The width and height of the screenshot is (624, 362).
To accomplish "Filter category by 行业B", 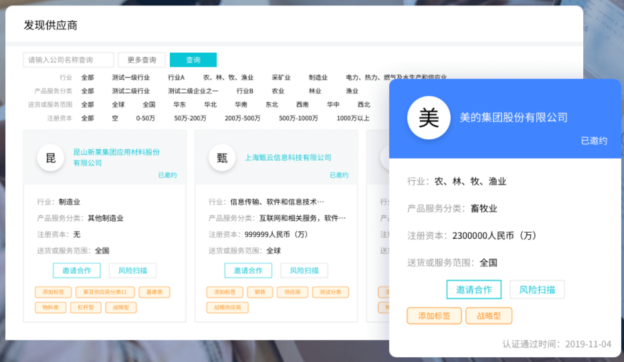I will click(x=245, y=91).
